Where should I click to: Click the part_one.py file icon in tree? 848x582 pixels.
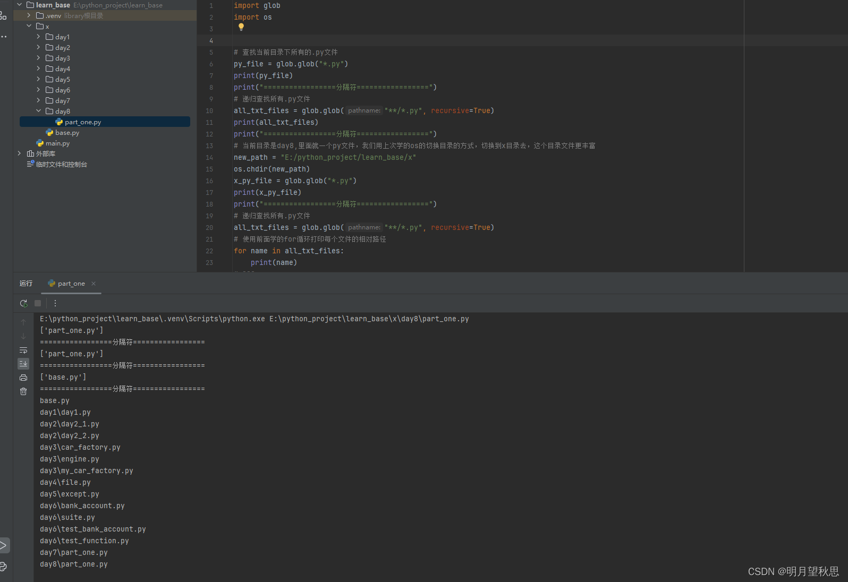click(59, 122)
